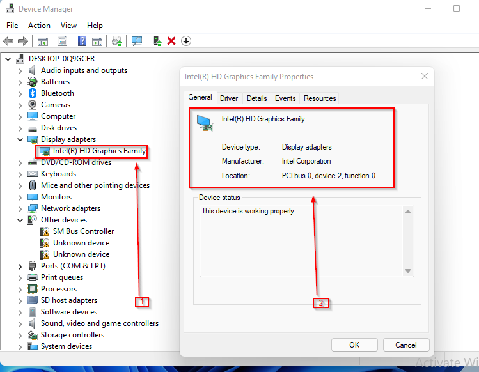Click Audio inputs and outputs speaker icon
Image resolution: width=479 pixels, height=372 pixels.
[33, 70]
